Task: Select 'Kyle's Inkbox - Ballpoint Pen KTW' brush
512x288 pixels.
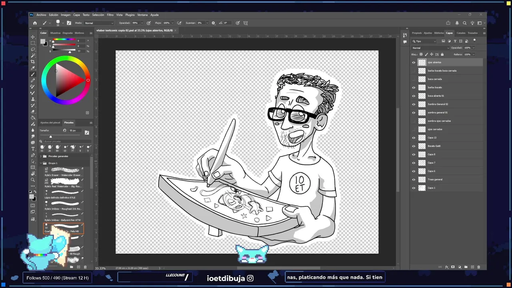Action: [x=64, y=217]
